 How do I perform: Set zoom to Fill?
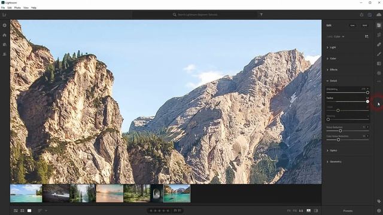[295, 211]
